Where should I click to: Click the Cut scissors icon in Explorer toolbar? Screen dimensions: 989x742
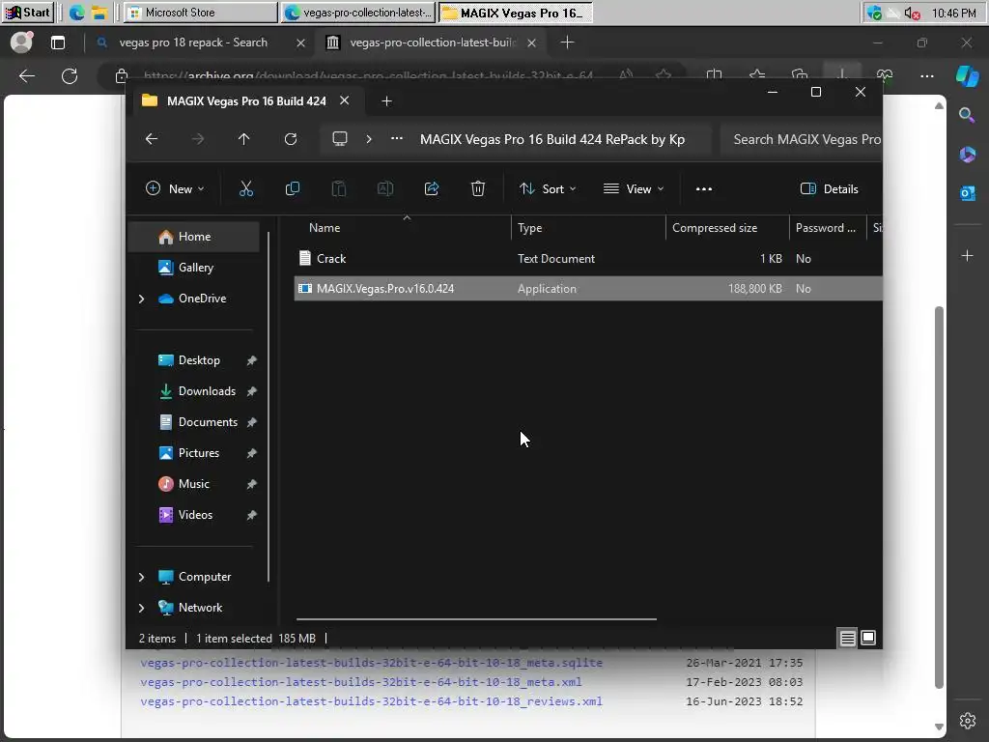tap(246, 188)
